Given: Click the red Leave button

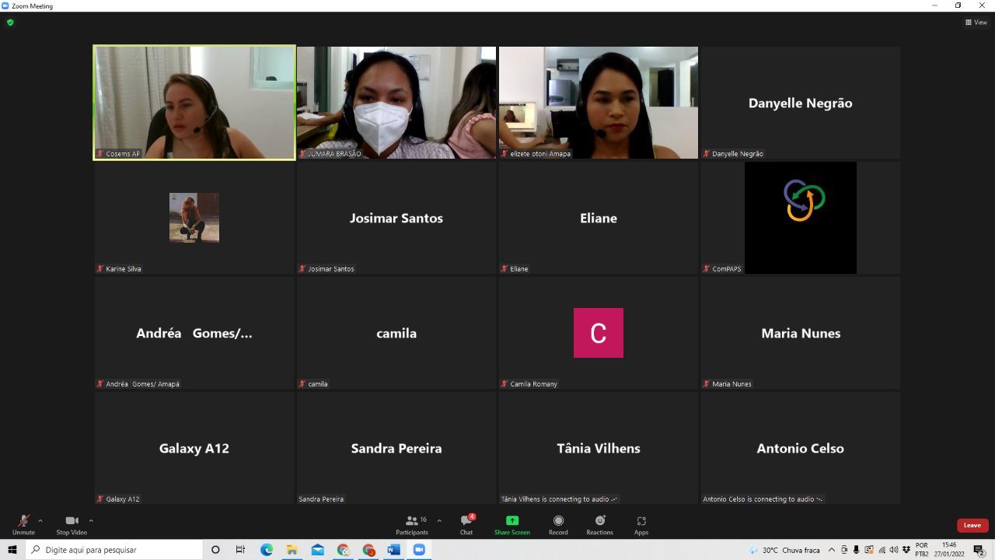Looking at the screenshot, I should [972, 525].
